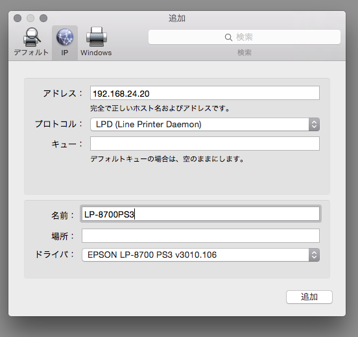Open the EPSON LP-8700 driver dropdown
Image resolution: width=358 pixels, height=337 pixels.
pos(200,255)
